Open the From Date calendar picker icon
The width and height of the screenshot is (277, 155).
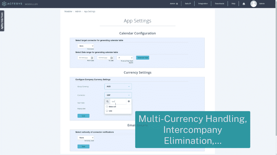[x=92, y=58]
